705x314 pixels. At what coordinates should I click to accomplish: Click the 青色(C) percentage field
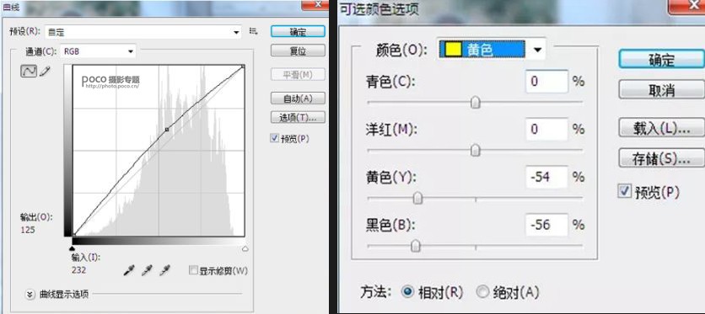pos(546,81)
